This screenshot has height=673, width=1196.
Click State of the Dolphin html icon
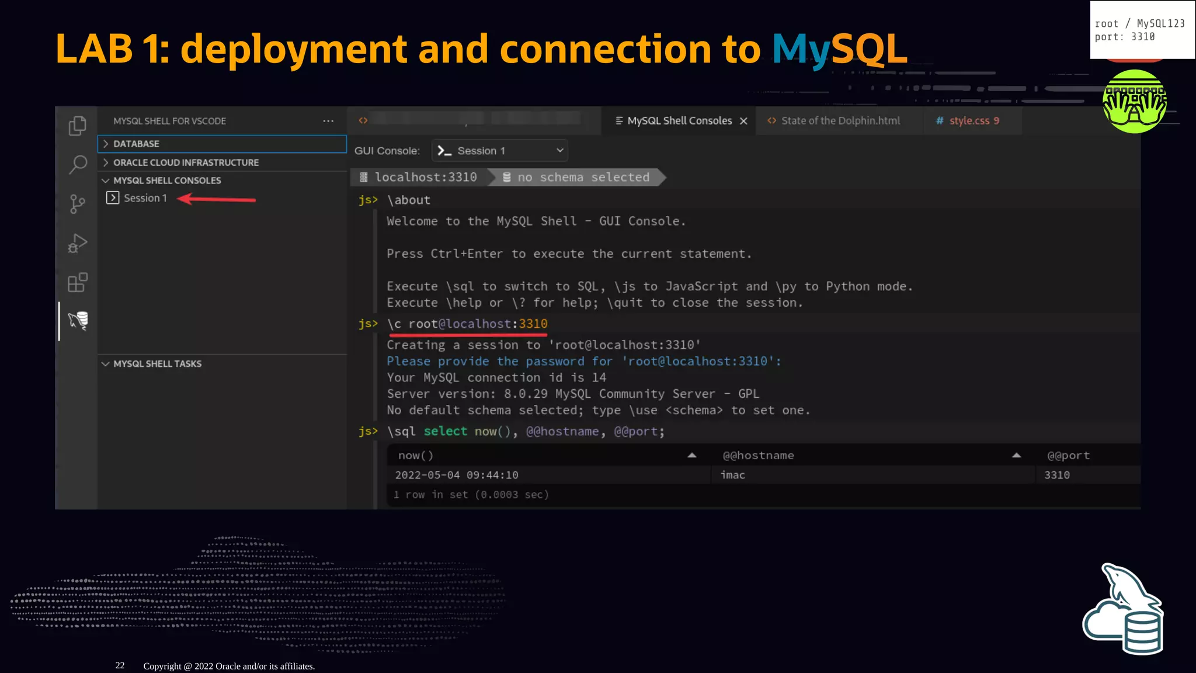771,120
